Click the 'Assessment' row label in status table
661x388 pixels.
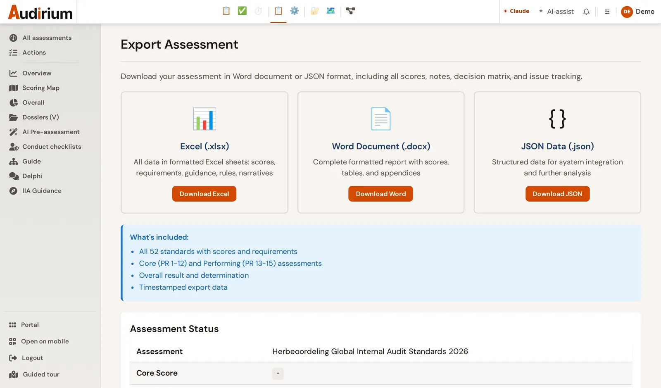click(x=159, y=352)
